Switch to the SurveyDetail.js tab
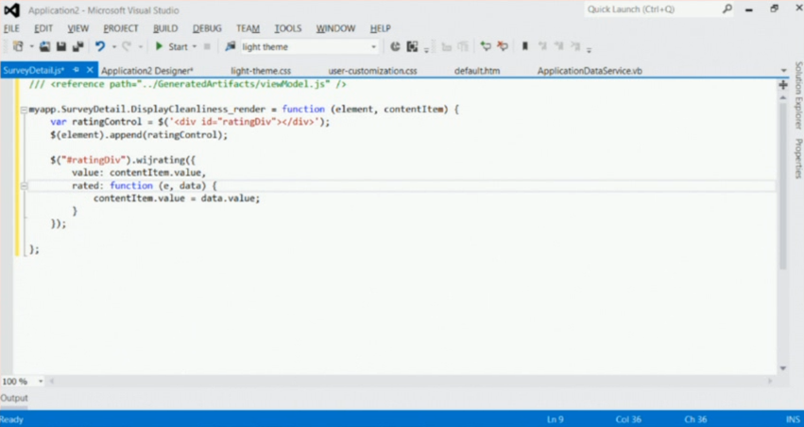Image resolution: width=804 pixels, height=427 pixels. [34, 71]
